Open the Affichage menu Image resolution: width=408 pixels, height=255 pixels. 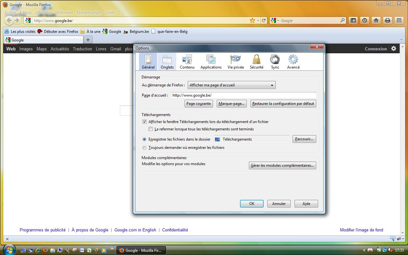pyautogui.click(x=43, y=12)
